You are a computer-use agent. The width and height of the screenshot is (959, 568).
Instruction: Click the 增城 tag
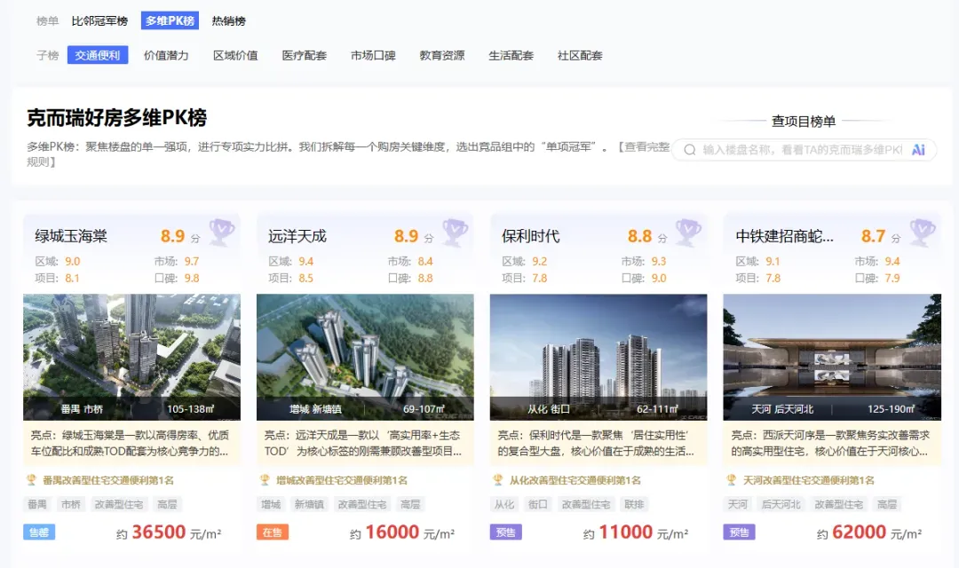tap(271, 504)
